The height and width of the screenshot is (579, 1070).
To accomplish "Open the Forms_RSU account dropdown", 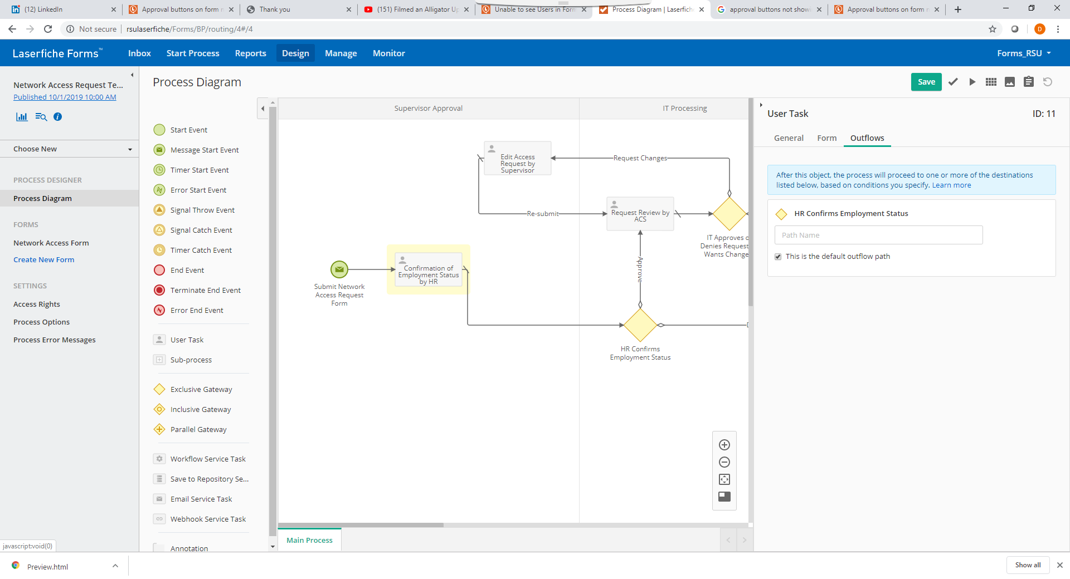I will (x=1024, y=53).
